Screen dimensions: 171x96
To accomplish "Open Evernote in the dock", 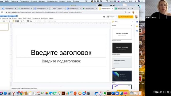I will coord(105,93).
